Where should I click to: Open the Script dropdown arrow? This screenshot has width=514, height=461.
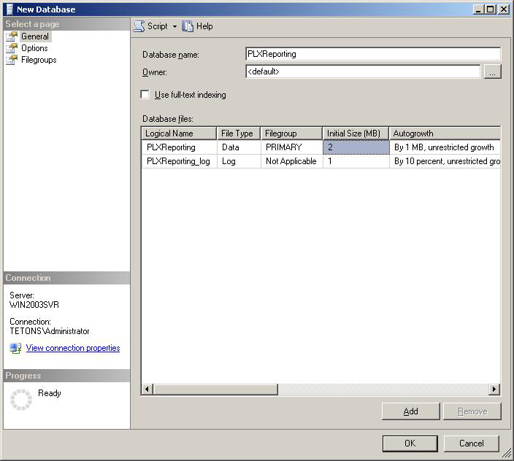174,26
